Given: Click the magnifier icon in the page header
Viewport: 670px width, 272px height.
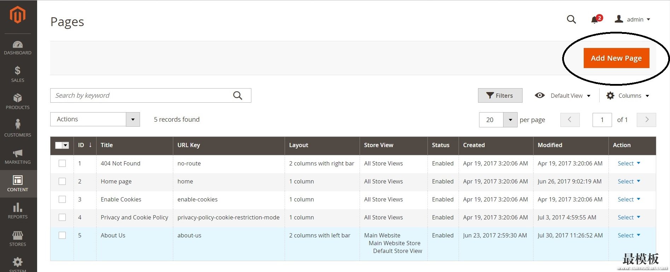Looking at the screenshot, I should (571, 19).
